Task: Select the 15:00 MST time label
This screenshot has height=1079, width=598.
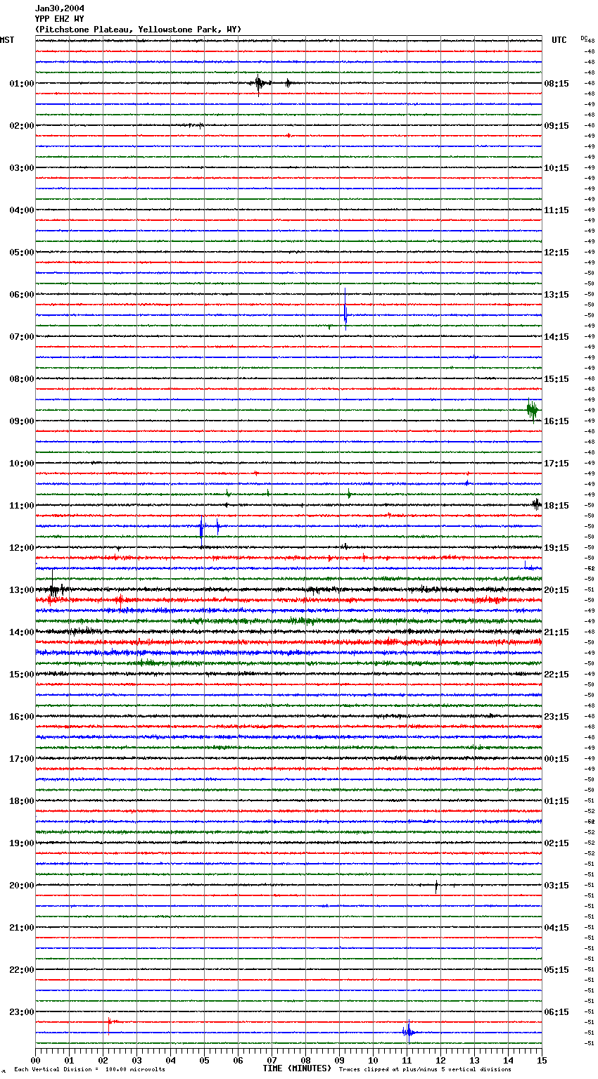Action: pyautogui.click(x=22, y=675)
